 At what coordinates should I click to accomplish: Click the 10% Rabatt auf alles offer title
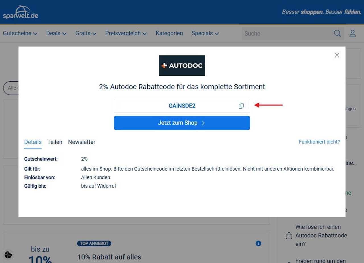coord(109,257)
